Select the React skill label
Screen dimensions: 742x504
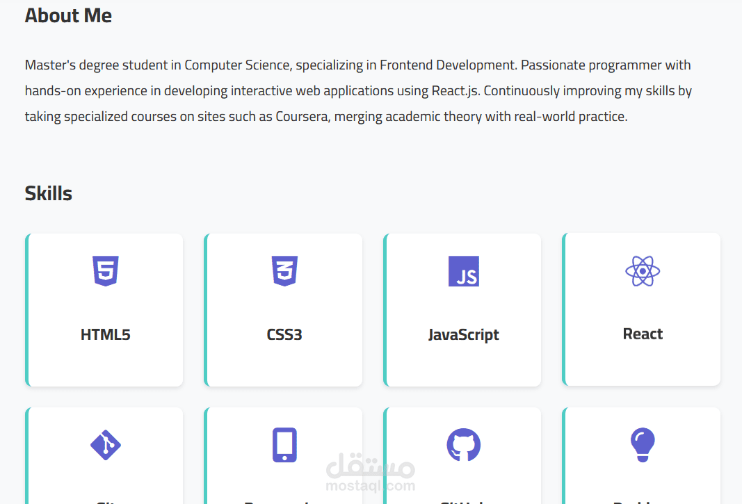[x=643, y=334]
